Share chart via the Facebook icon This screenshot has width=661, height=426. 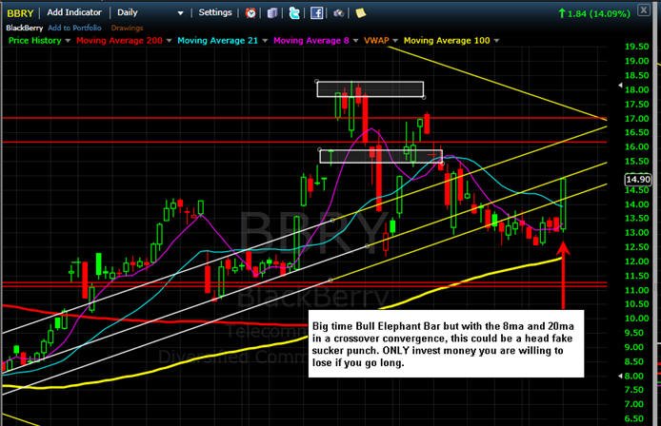[316, 13]
